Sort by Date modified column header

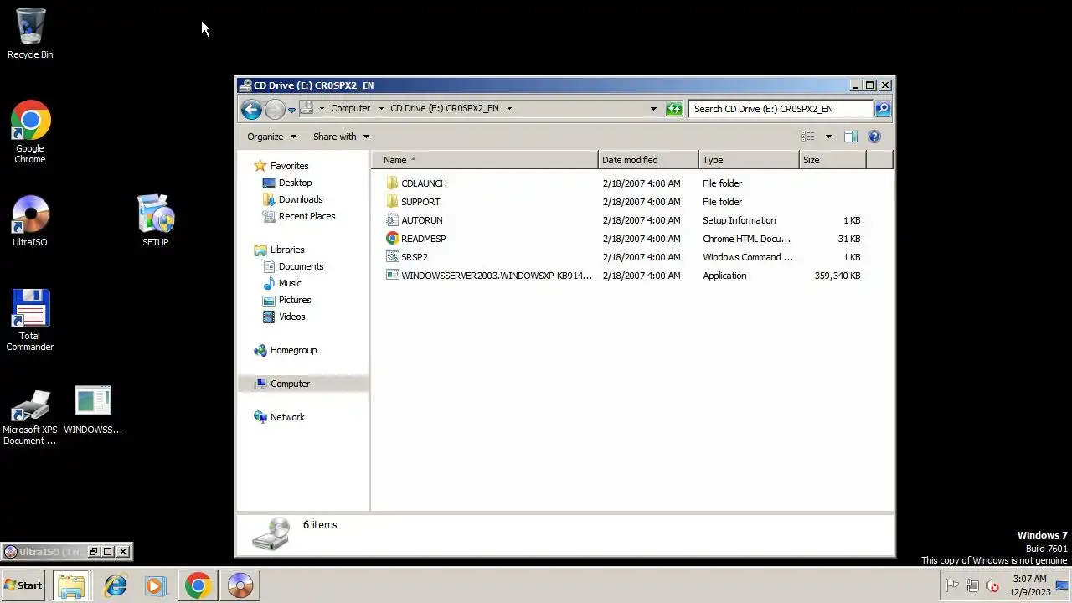tap(648, 160)
